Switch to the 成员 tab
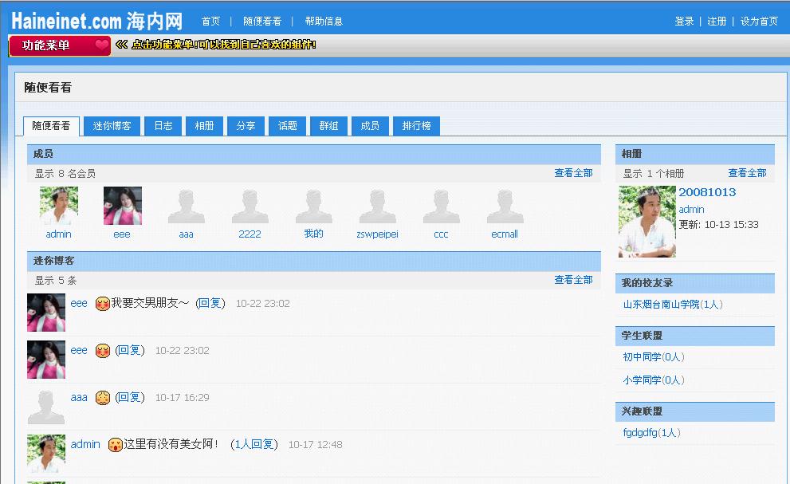 click(371, 126)
